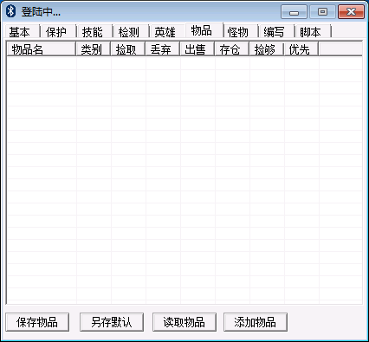This screenshot has height=342, width=369.
Task: Select the 出售 column header
Action: pos(197,49)
